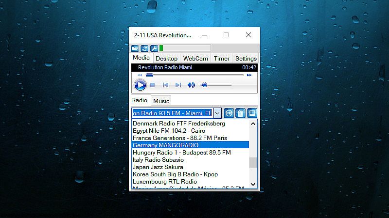
Task: Click the scroll down arrow of station list
Action: (253, 184)
